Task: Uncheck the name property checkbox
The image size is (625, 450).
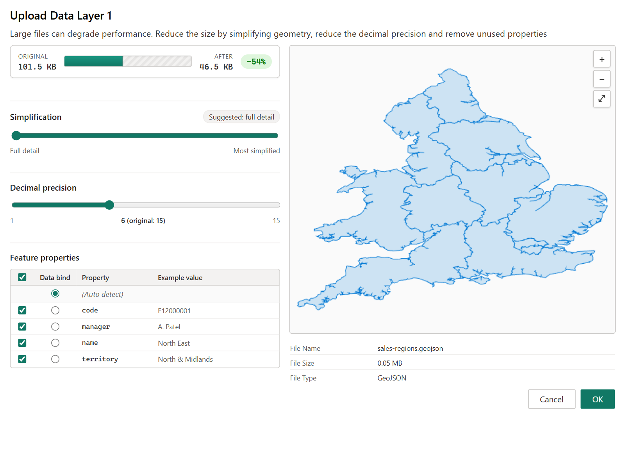Action: pos(22,343)
